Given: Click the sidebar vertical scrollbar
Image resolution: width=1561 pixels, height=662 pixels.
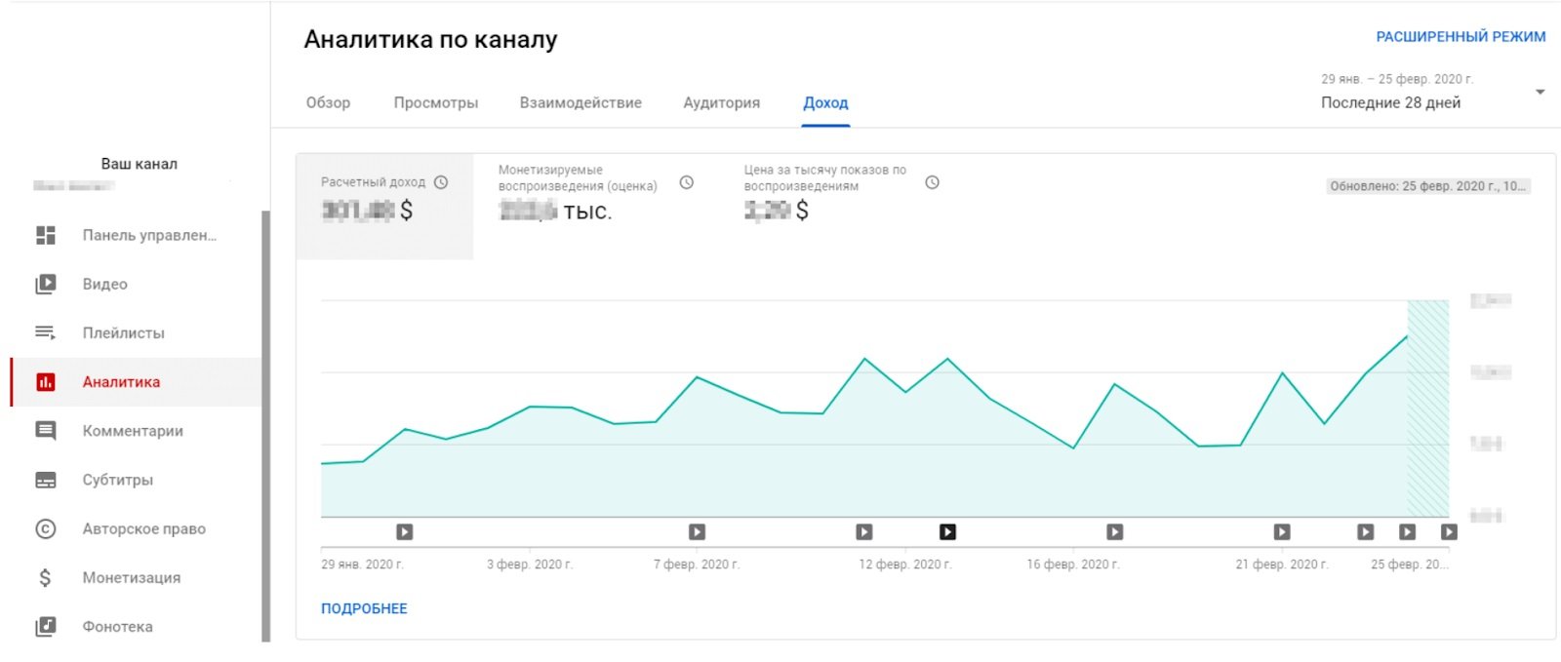Looking at the screenshot, I should click(265, 426).
